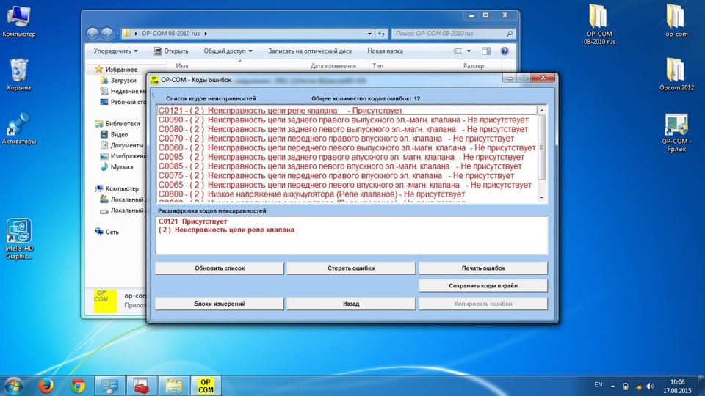
Task: Toggle the Explorer preview pane icon
Action: click(486, 51)
